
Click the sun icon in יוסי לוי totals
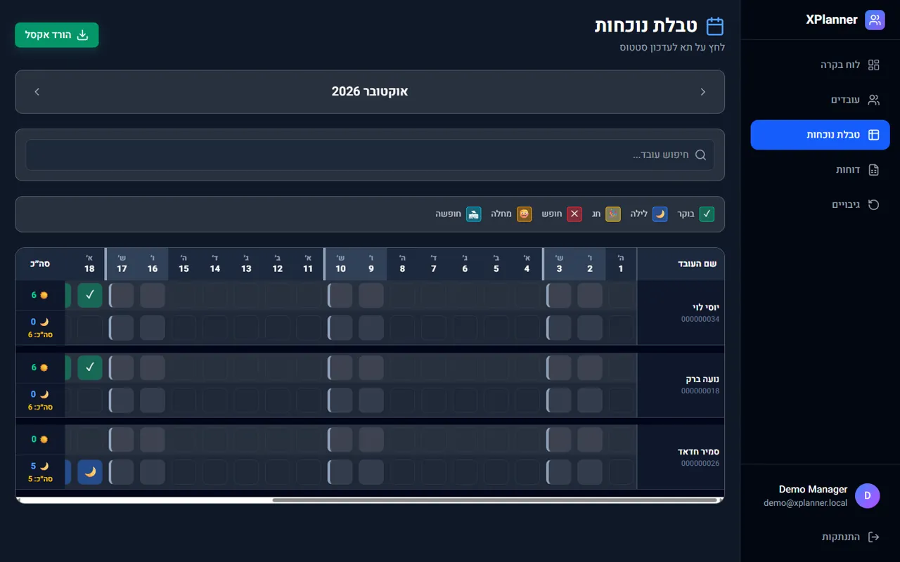click(44, 295)
